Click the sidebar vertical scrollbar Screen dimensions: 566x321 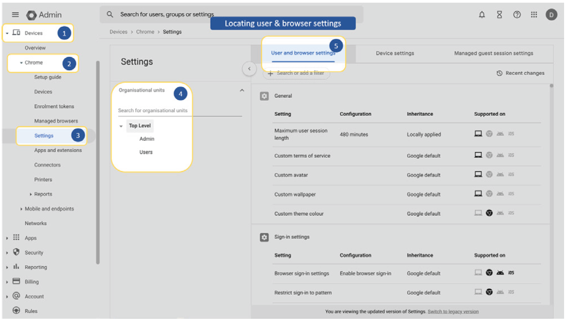click(98, 162)
